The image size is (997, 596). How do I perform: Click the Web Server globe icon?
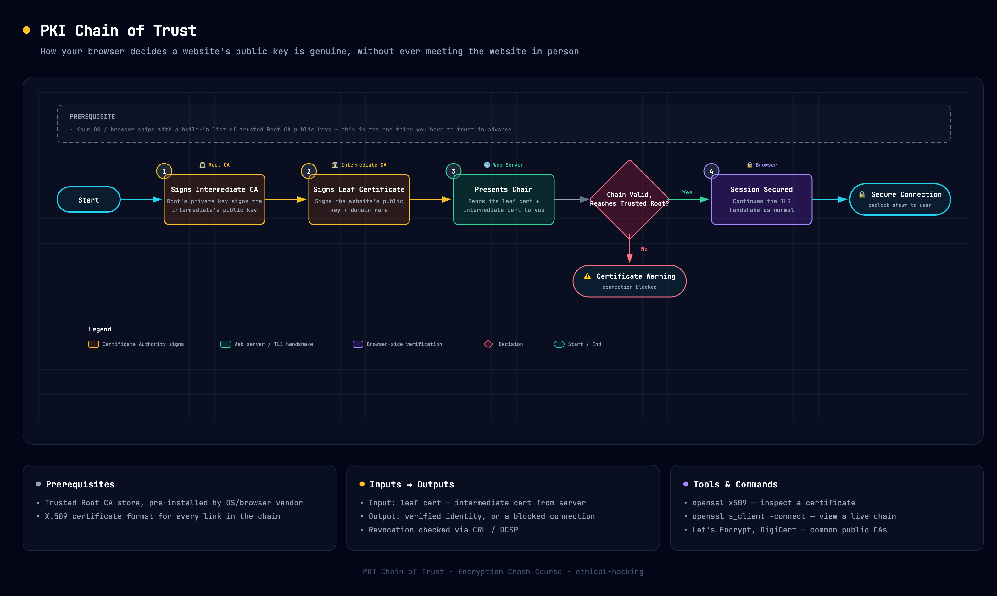[487, 165]
